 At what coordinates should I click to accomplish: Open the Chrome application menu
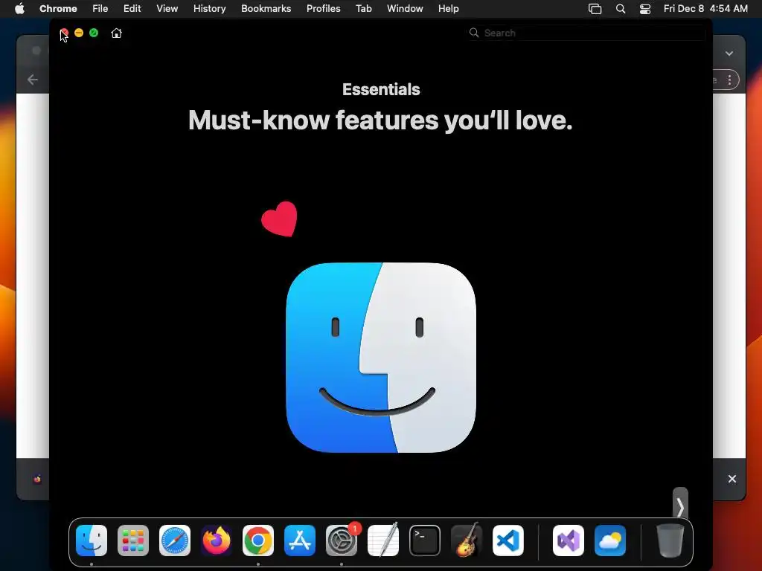click(58, 9)
